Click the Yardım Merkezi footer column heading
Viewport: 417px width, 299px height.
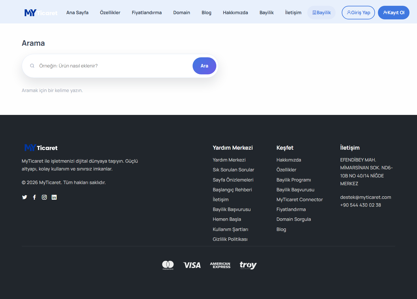(233, 148)
